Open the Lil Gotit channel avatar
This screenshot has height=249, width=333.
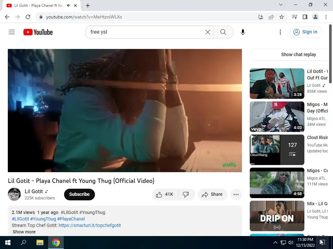pos(14,194)
